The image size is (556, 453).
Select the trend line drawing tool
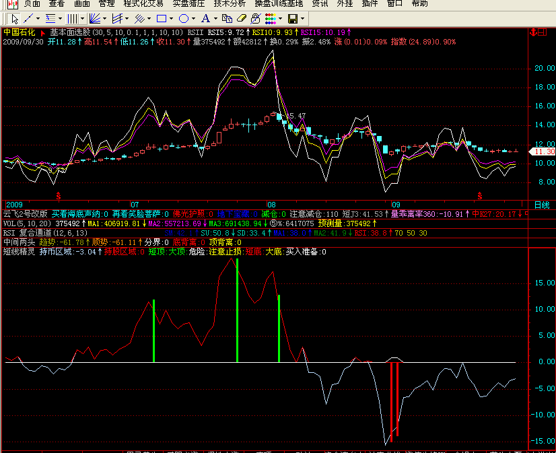pos(28,19)
